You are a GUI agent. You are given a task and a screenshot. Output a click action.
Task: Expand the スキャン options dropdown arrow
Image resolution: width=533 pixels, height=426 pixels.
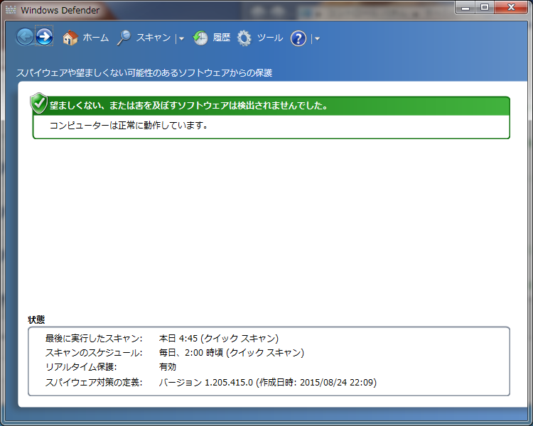click(x=181, y=39)
